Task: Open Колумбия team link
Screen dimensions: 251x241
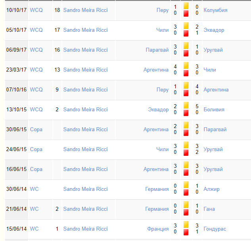Action: [215, 10]
